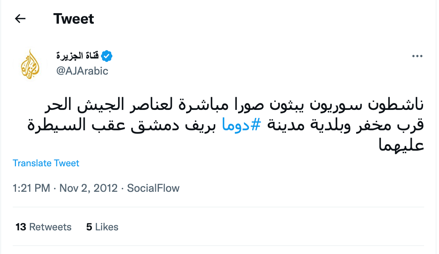View the 13 Retweets list
439x254 pixels.
coord(44,227)
